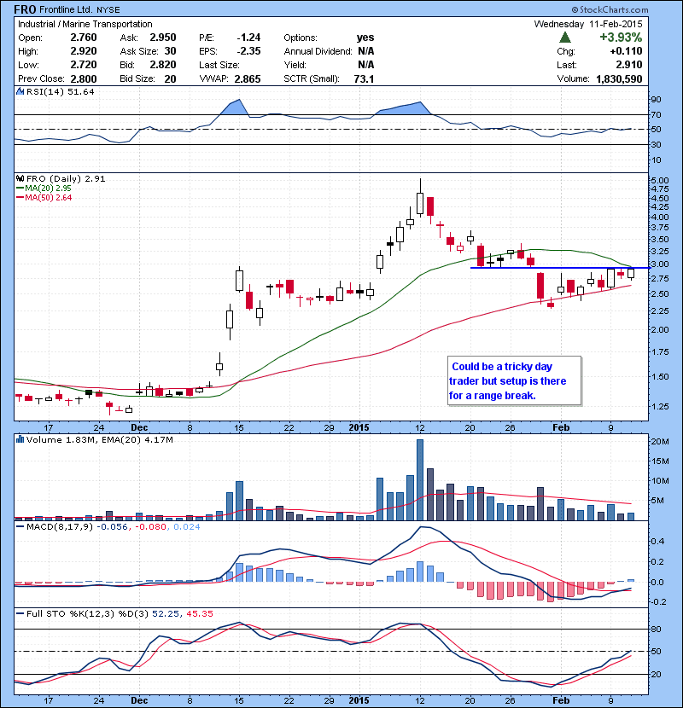Image resolution: width=683 pixels, height=708 pixels.
Task: Click the Volume 1.83M, EMA(20) 4.17M label
Action: coord(99,439)
